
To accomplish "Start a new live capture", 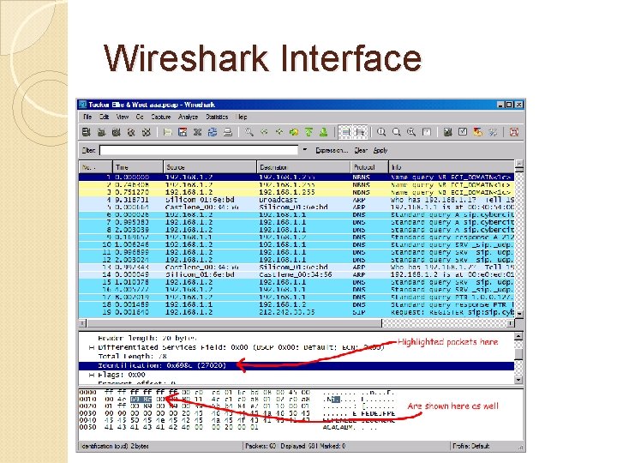I will point(116,132).
